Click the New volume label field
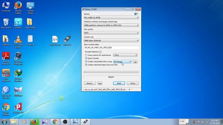The height and width of the screenshot is (125, 223). pos(111,48)
